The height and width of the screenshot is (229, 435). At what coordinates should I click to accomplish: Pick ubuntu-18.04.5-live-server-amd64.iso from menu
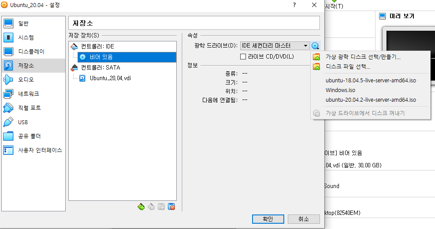[x=371, y=81]
